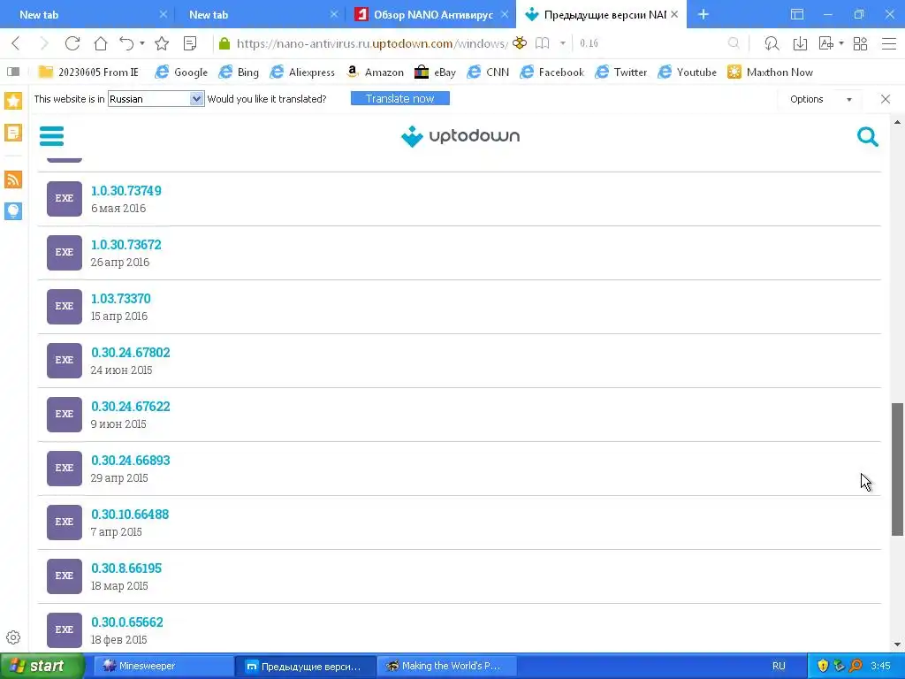Open version 0.30.0.65662 link
Viewport: 905px width, 679px height.
click(127, 622)
